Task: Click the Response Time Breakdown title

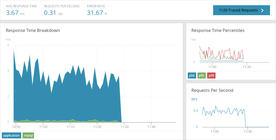Action: (x=33, y=30)
